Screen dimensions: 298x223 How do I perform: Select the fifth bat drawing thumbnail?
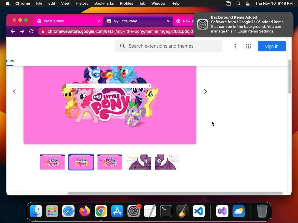pyautogui.click(x=167, y=162)
